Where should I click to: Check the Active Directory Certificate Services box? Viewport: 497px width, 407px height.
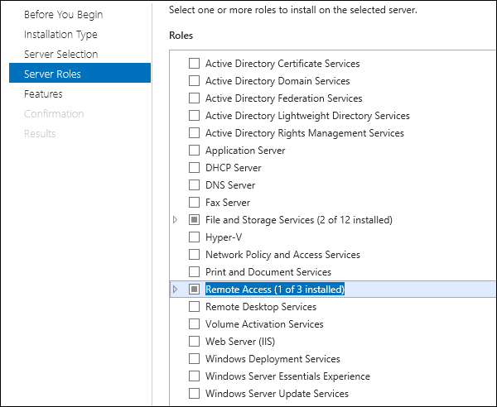point(195,64)
